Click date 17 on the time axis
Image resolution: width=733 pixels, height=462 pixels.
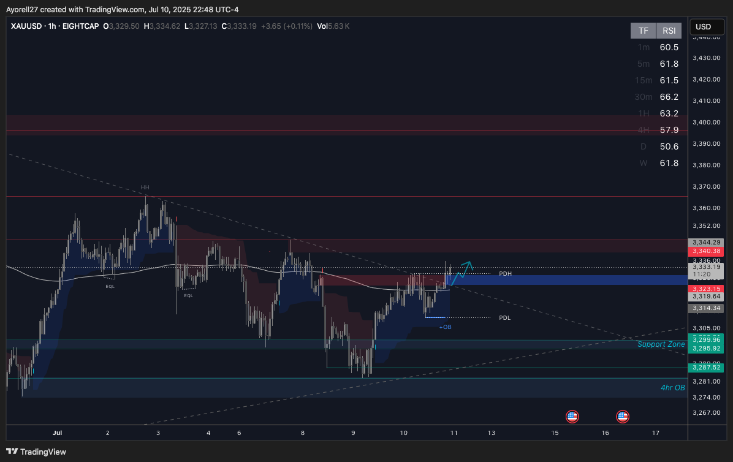point(656,433)
